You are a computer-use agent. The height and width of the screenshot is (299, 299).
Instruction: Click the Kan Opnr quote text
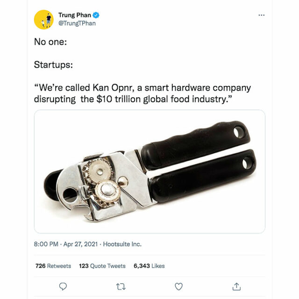(x=142, y=93)
